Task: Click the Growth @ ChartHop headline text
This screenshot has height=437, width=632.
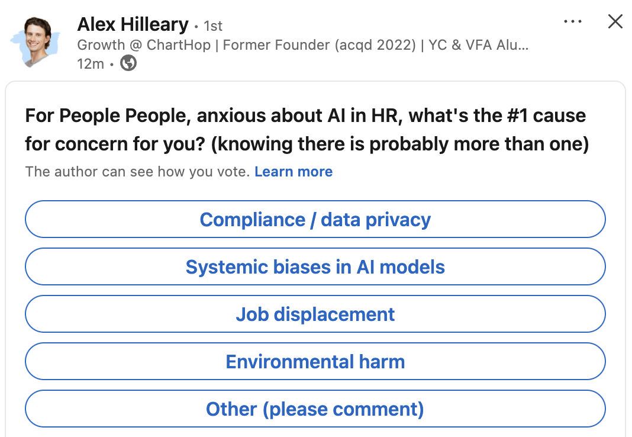Action: [x=144, y=46]
